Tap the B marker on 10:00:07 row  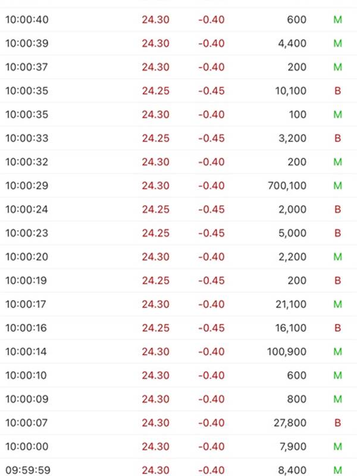[337, 423]
